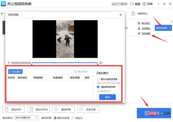Click the account number 123****8910

tap(119, 4)
